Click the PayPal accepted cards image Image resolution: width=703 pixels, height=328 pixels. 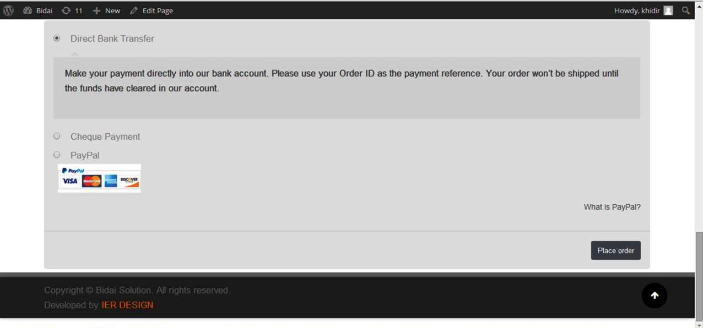(x=99, y=178)
